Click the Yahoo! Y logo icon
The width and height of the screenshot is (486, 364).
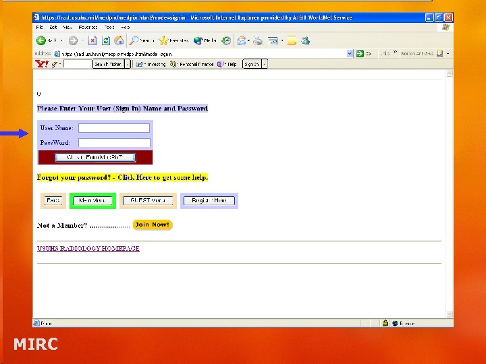coord(42,64)
